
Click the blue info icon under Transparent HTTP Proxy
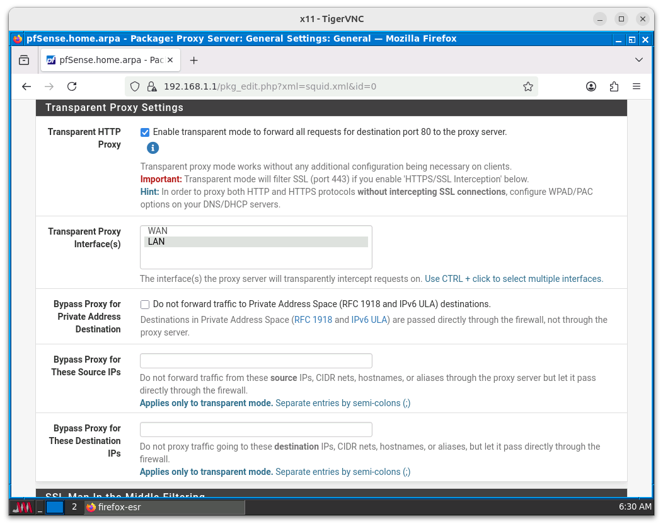[x=153, y=148]
